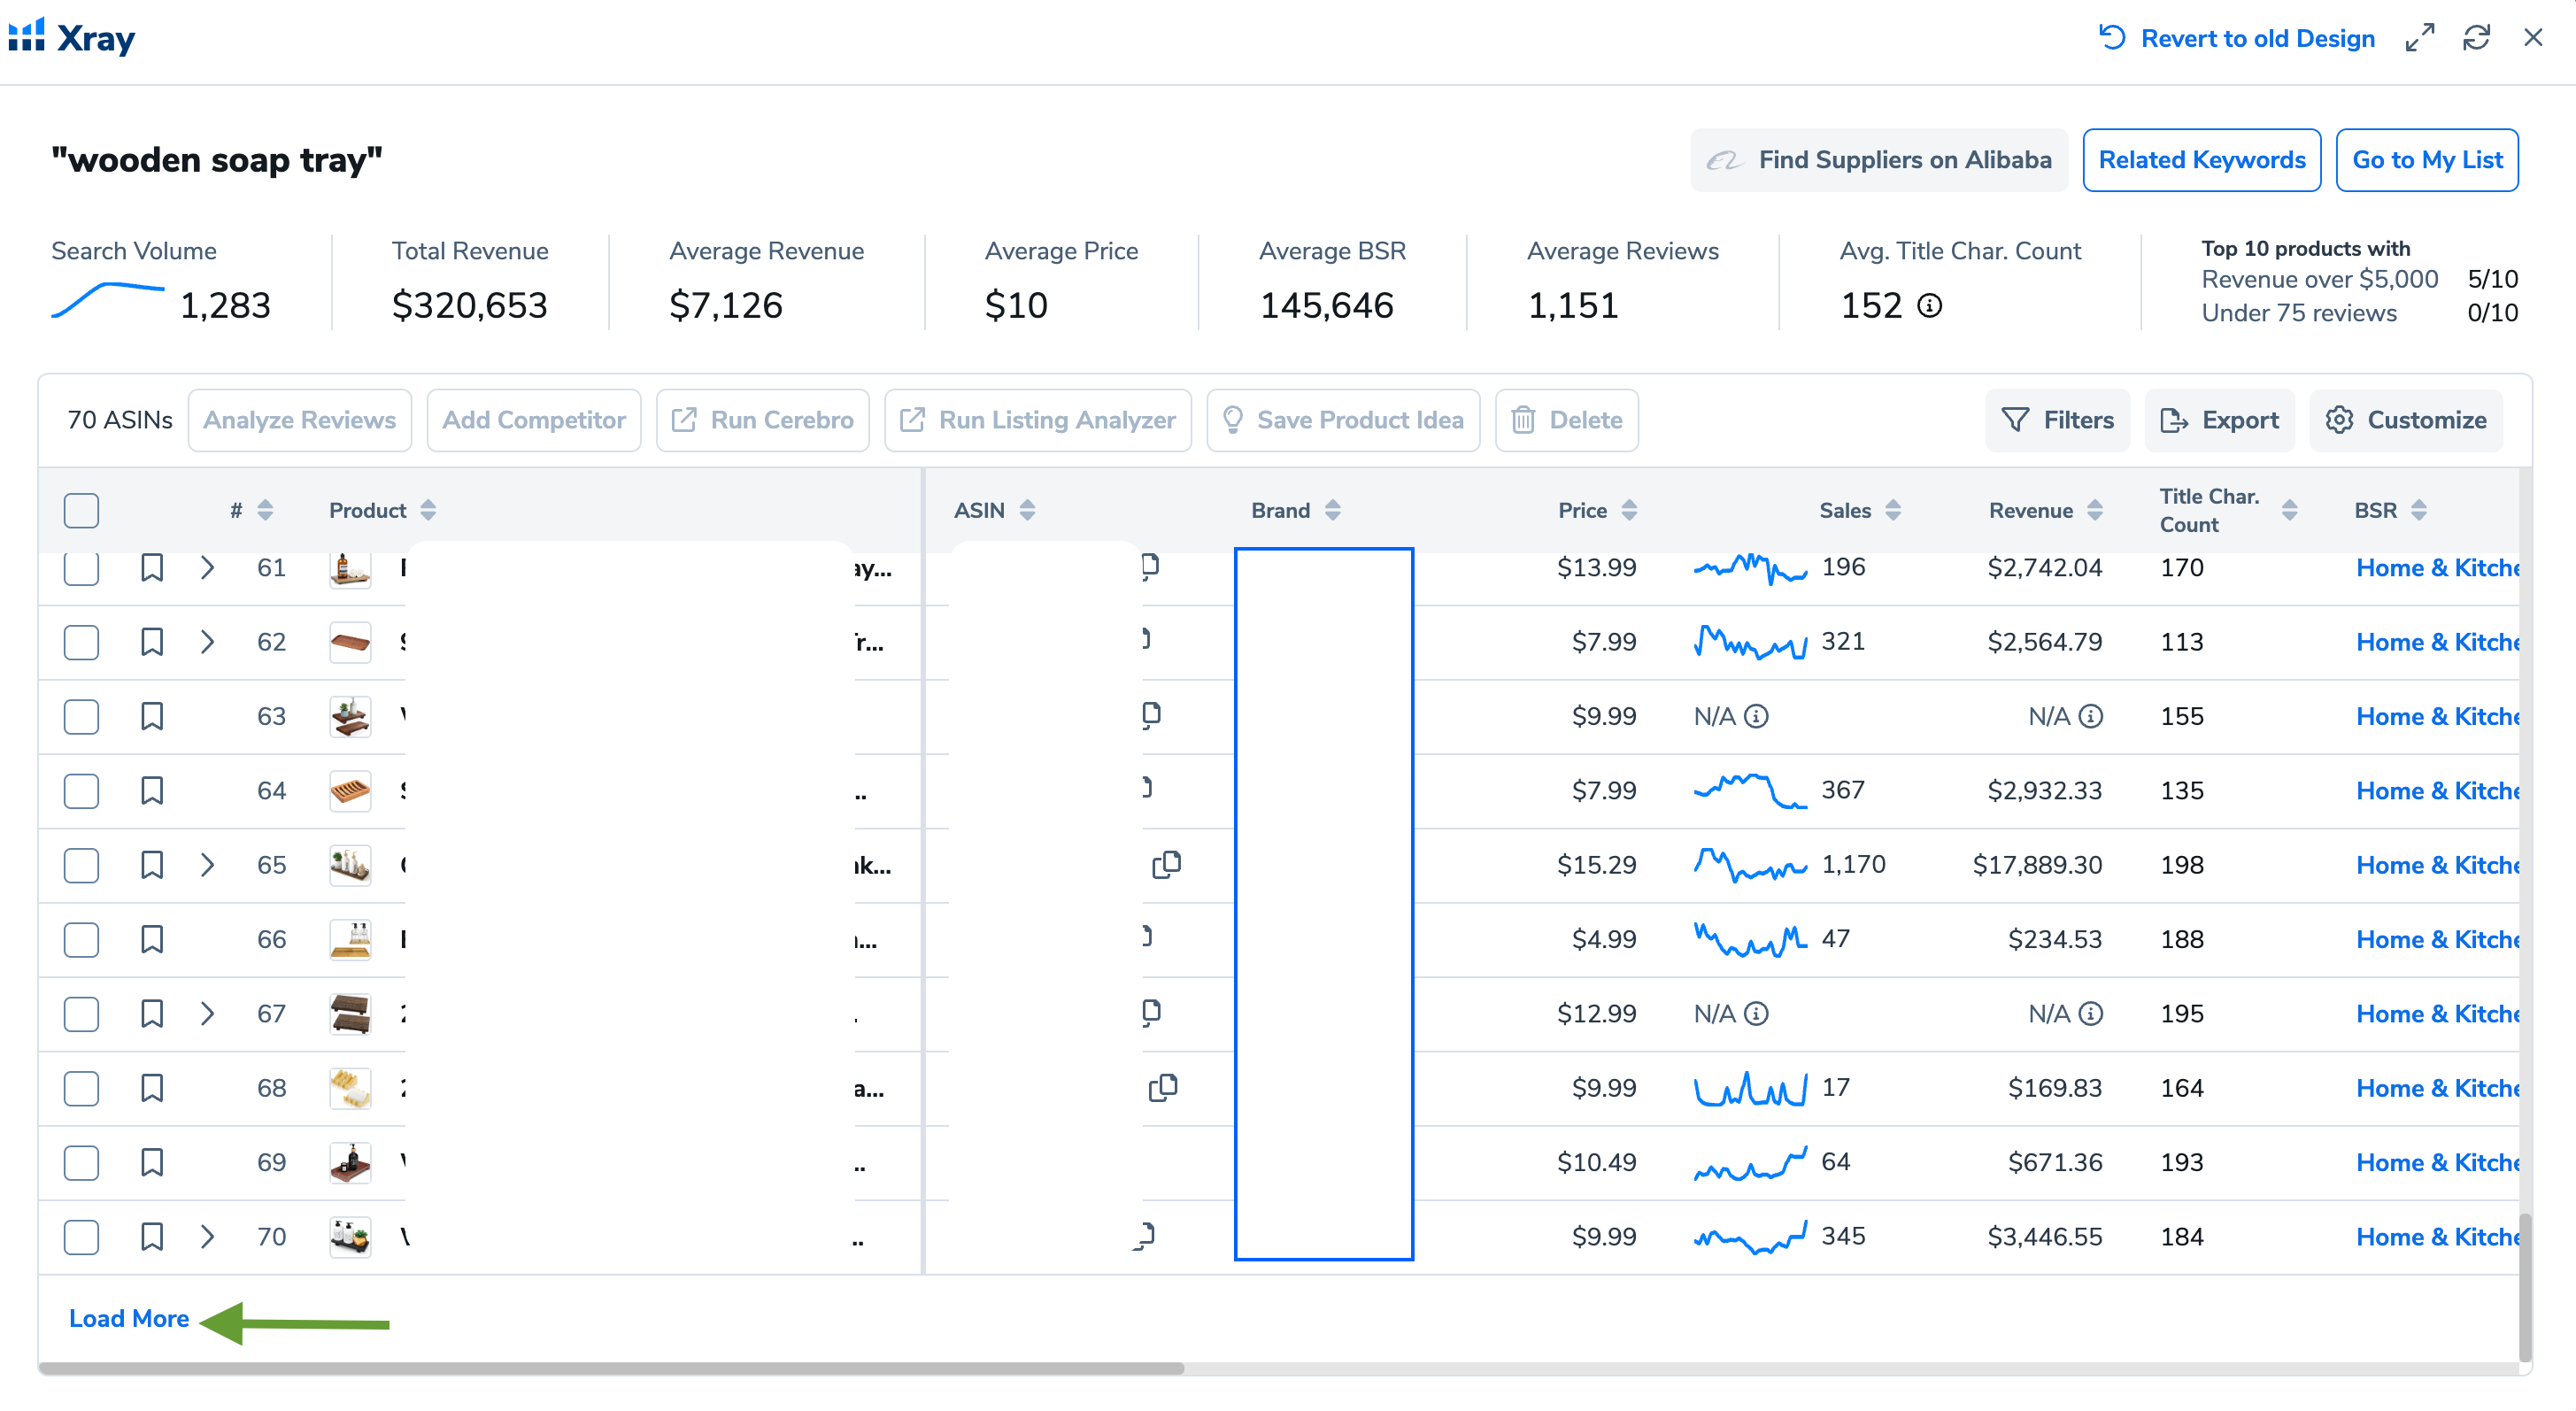The height and width of the screenshot is (1411, 2576).
Task: Check the checkbox for row 64
Action: coord(81,790)
